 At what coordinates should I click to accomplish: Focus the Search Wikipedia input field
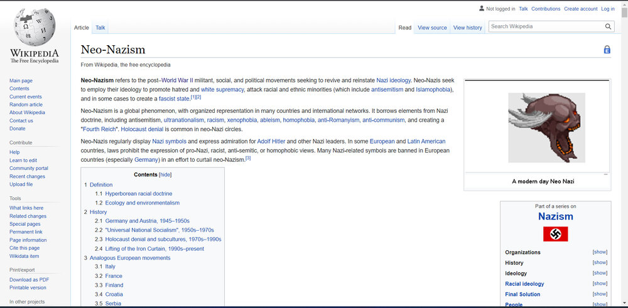click(545, 26)
